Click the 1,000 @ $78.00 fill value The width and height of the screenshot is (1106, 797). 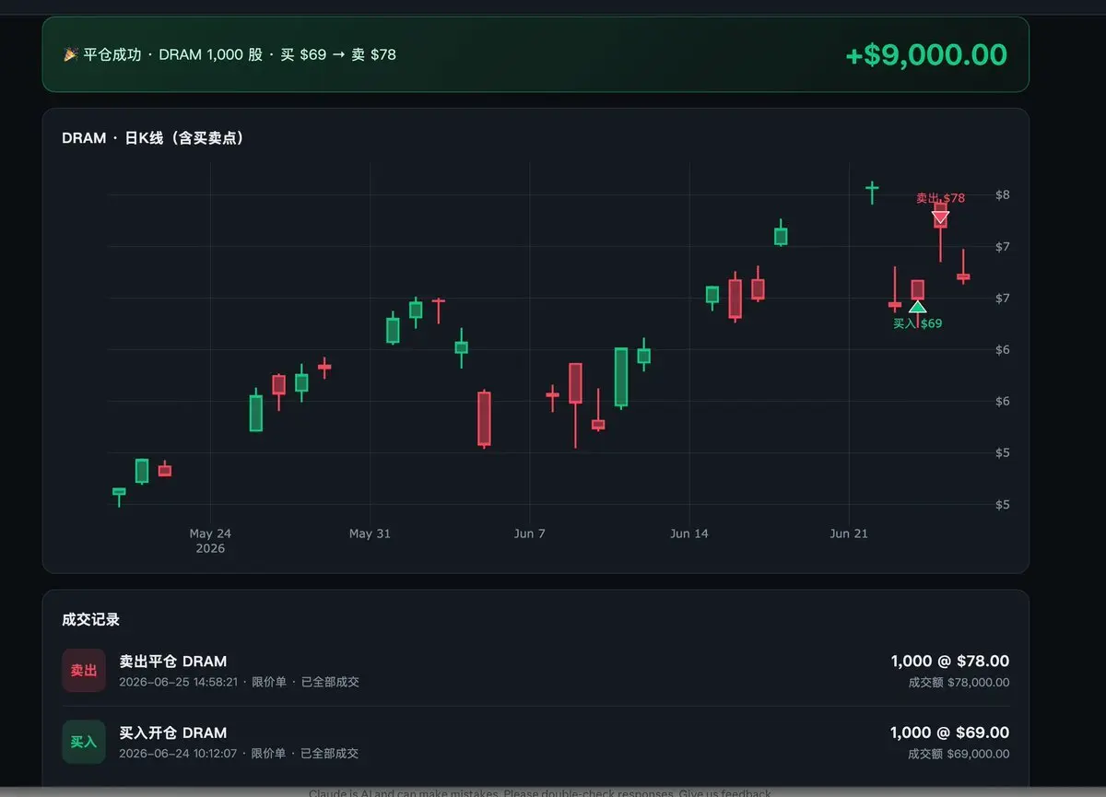point(949,661)
